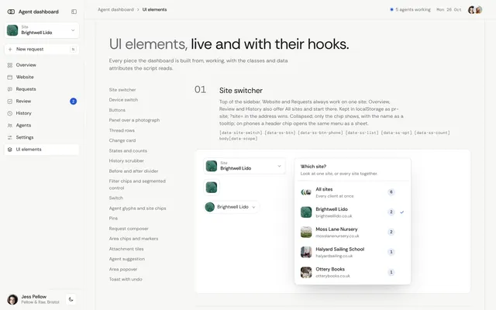This screenshot has height=310, width=496.
Task: Click the All sites count badge 6
Action: tap(391, 192)
